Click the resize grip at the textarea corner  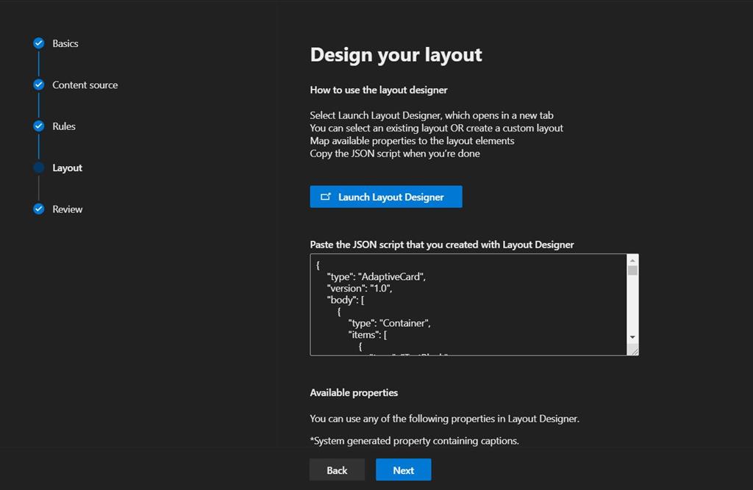(x=633, y=351)
